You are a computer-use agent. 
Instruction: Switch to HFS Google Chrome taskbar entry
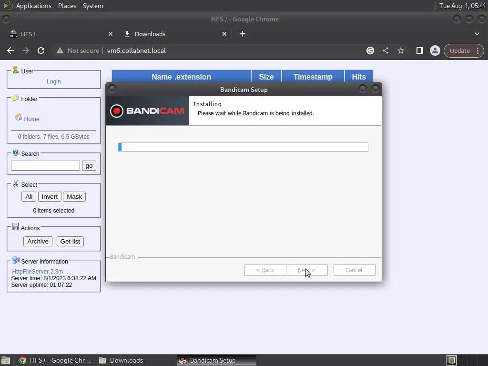tap(55, 360)
